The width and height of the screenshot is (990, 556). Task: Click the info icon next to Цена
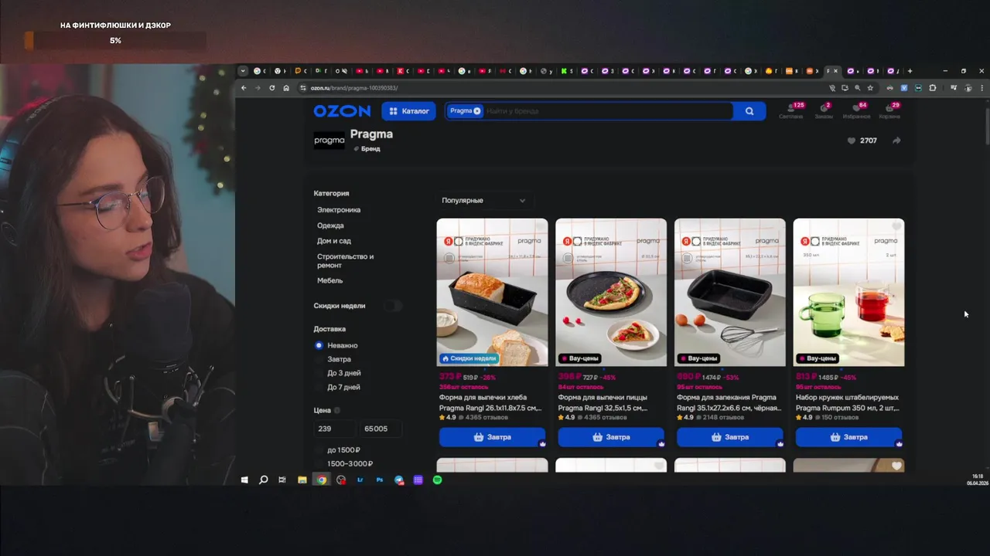point(337,411)
